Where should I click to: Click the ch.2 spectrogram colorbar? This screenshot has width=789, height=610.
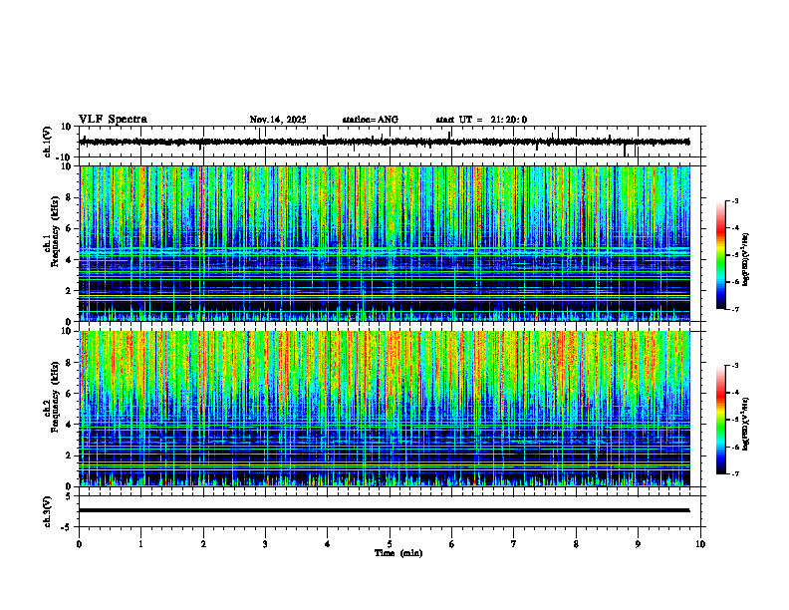click(x=720, y=420)
